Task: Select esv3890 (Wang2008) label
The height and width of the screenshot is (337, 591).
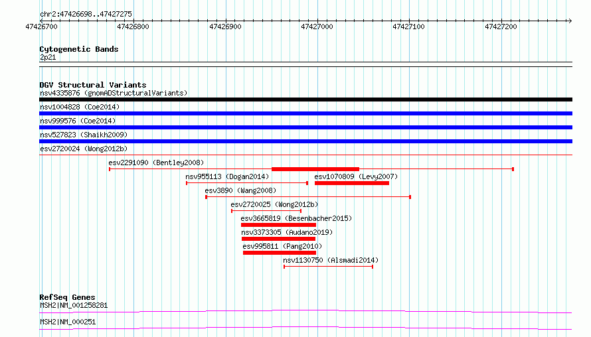Action: pos(240,190)
